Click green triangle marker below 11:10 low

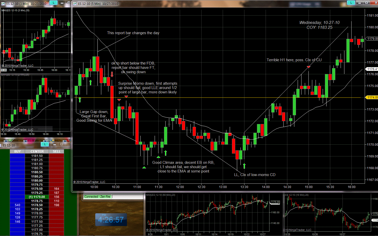point(144,167)
